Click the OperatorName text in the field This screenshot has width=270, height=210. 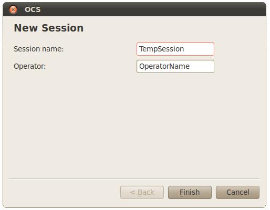tap(164, 66)
